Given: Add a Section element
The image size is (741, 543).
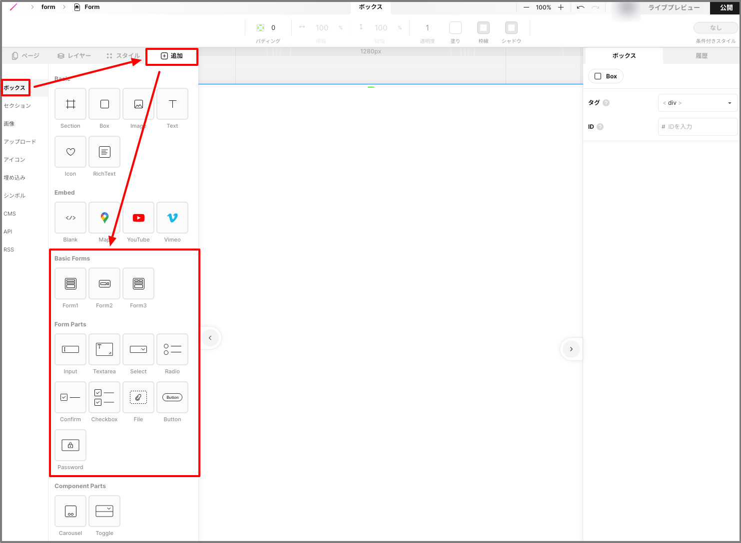Looking at the screenshot, I should pyautogui.click(x=70, y=104).
